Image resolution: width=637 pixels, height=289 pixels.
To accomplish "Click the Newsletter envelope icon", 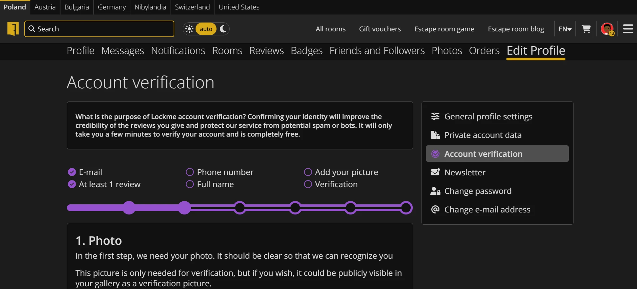I will pyautogui.click(x=435, y=172).
